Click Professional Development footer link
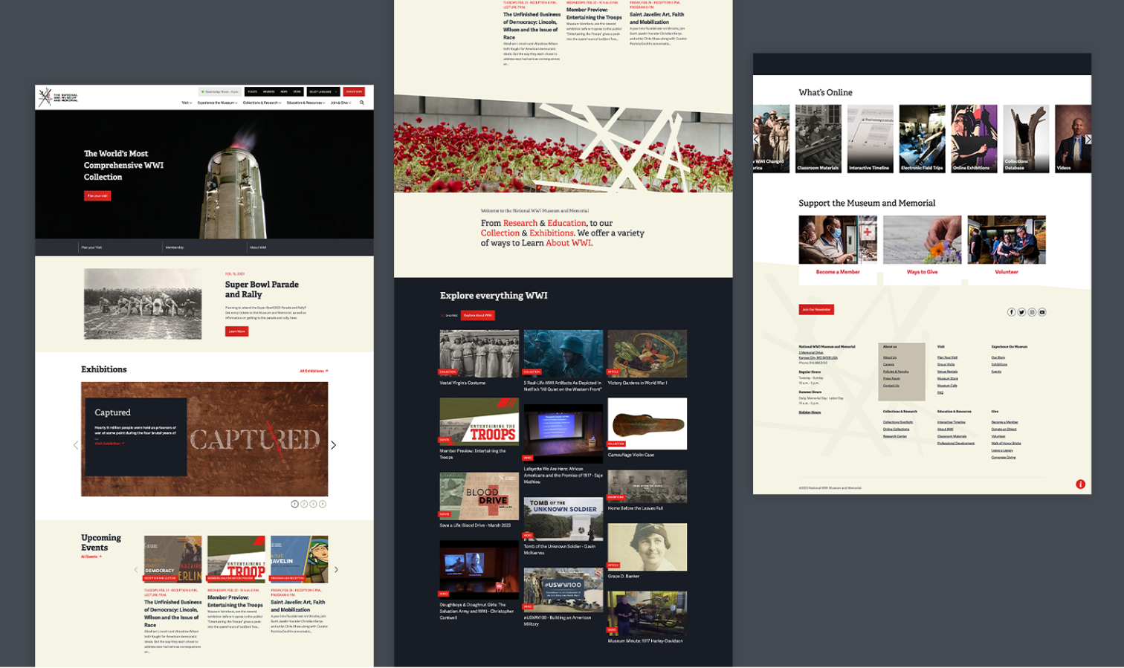1124x668 pixels. [956, 443]
